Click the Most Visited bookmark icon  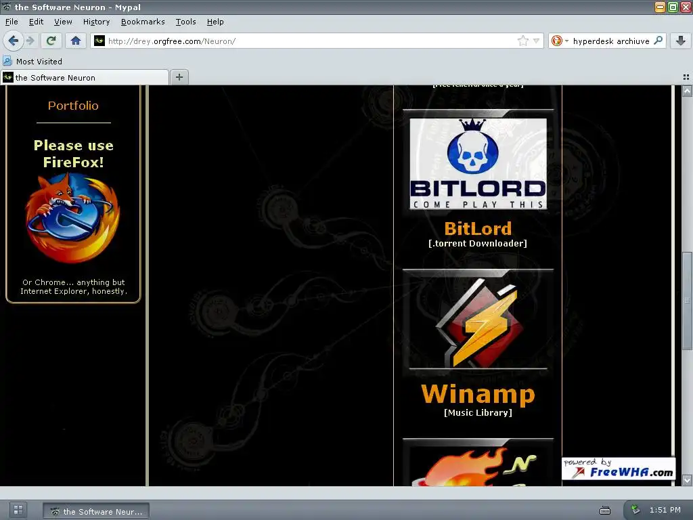pyautogui.click(x=7, y=61)
